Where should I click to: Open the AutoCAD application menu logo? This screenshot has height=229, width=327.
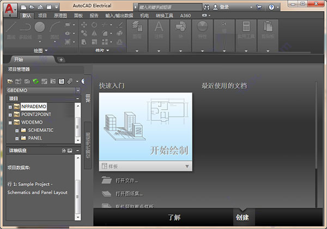(10, 10)
